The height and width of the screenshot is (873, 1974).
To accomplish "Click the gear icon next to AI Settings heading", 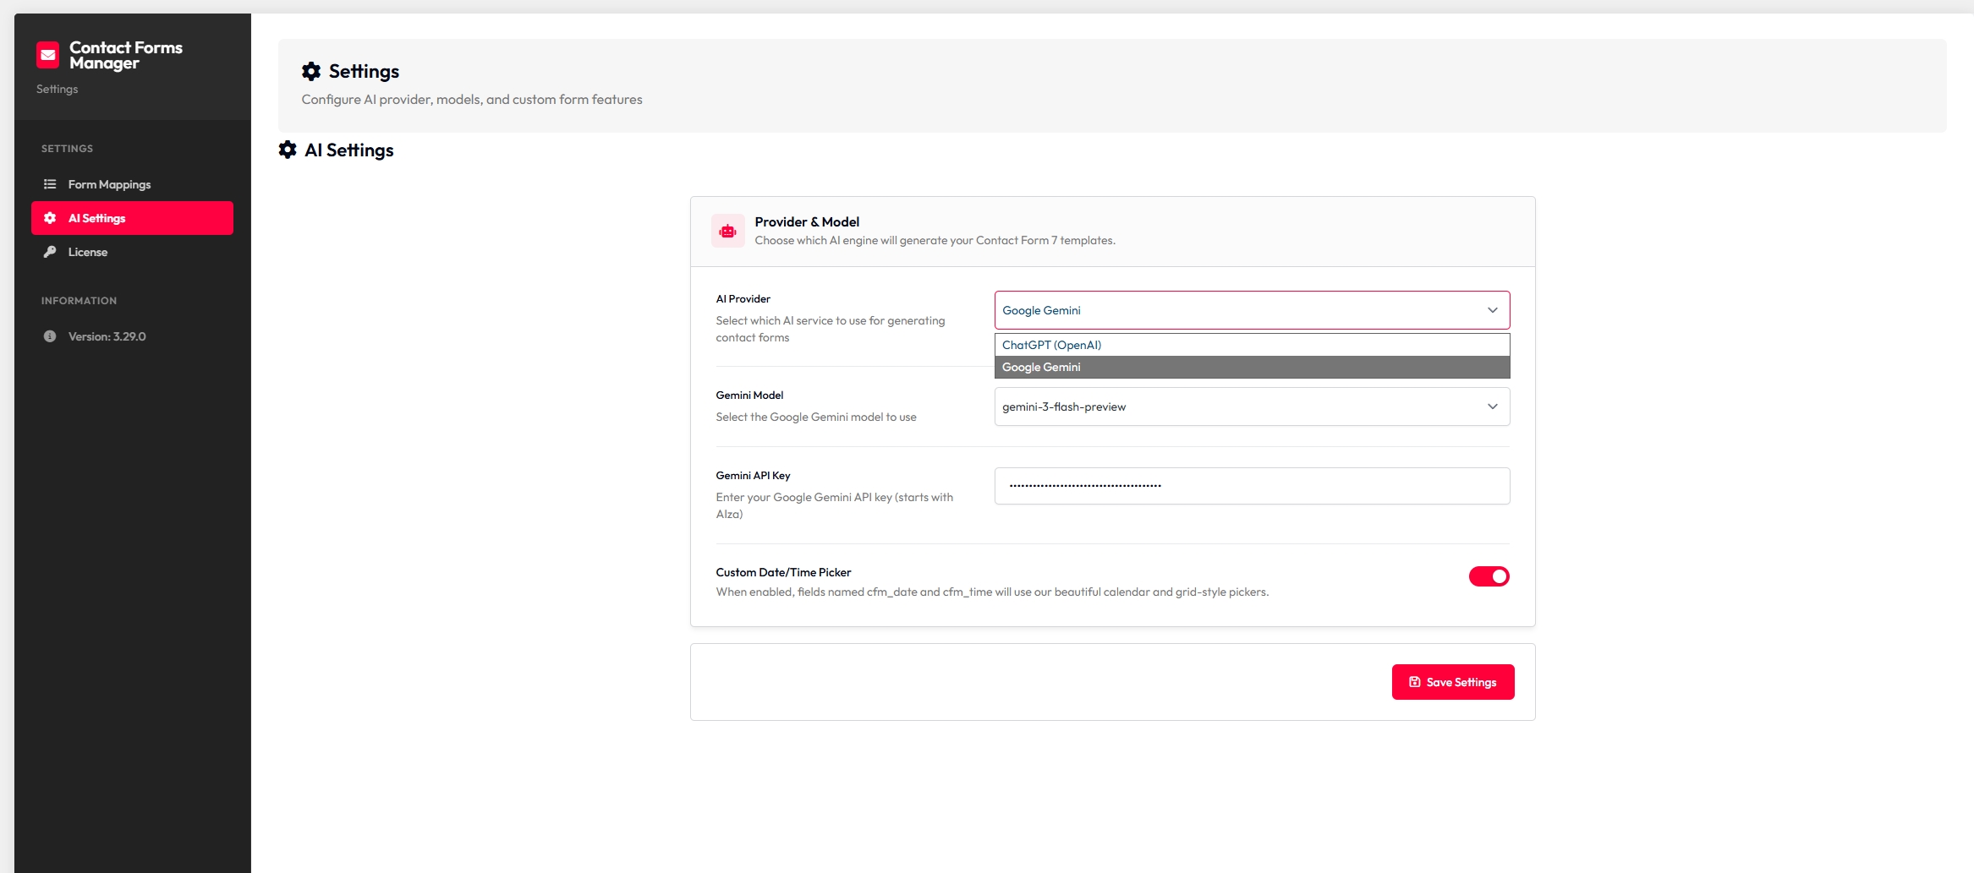I will [289, 150].
